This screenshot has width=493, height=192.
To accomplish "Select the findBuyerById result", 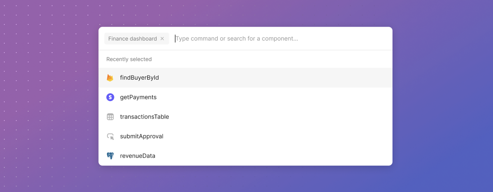I will 139,78.
